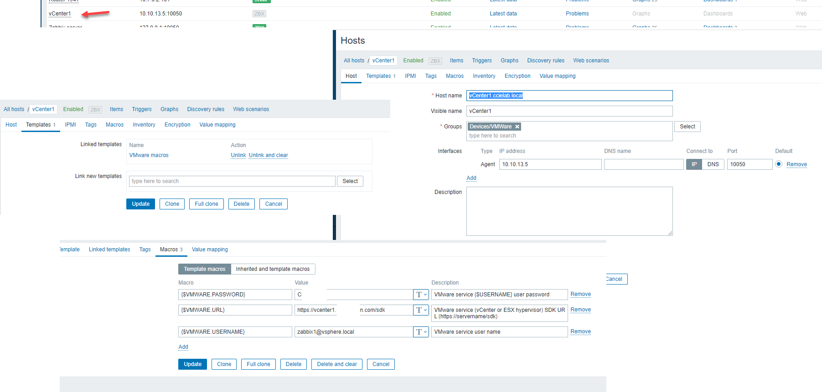Click Delete and clear button
The width and height of the screenshot is (822, 392).
point(337,364)
